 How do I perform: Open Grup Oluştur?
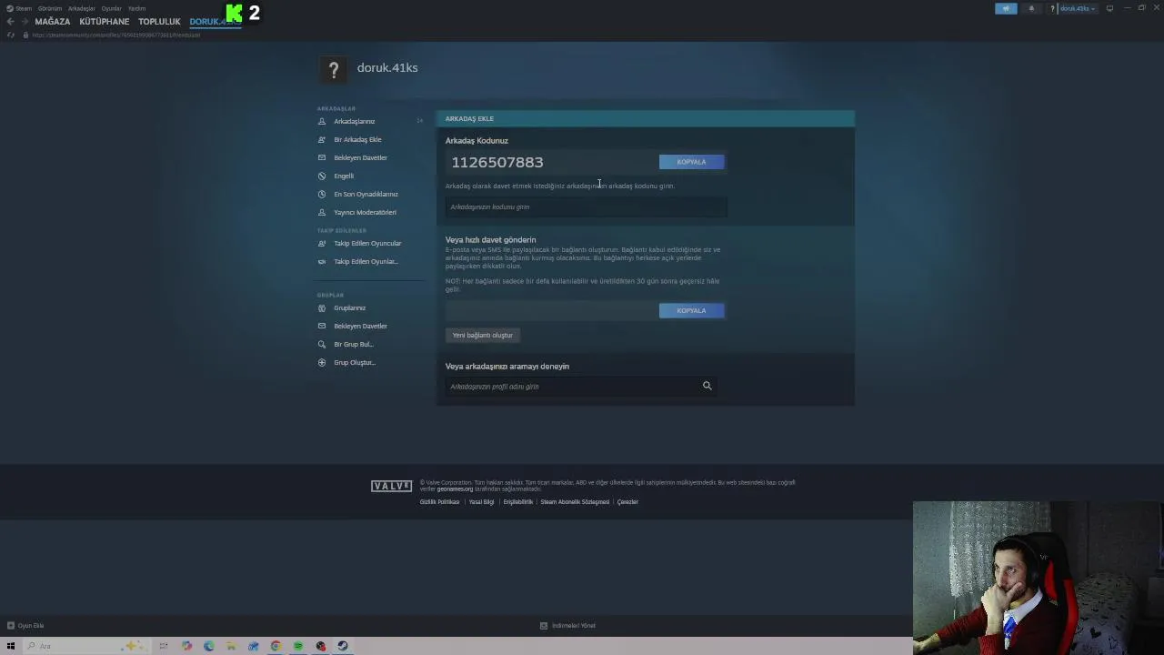[x=355, y=362]
